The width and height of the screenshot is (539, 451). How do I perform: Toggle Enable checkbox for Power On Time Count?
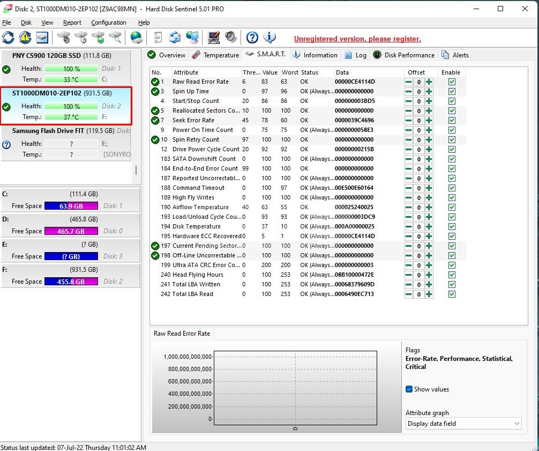[x=452, y=130]
